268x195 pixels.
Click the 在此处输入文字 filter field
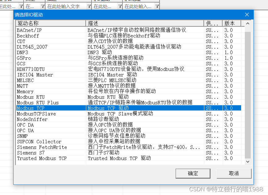coord(62,6)
